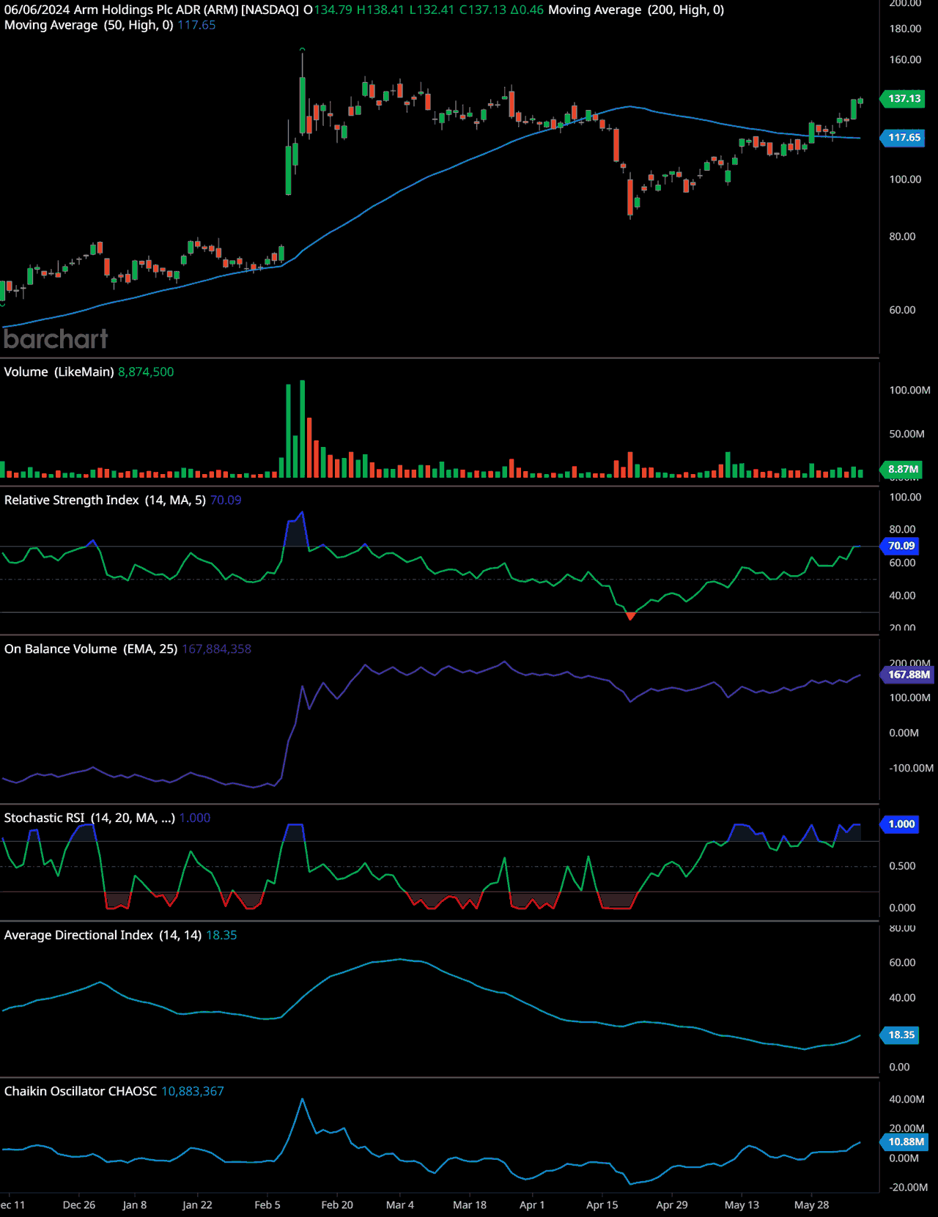The width and height of the screenshot is (938, 1217).
Task: Click the green 8.87M volume tag
Action: click(x=902, y=469)
